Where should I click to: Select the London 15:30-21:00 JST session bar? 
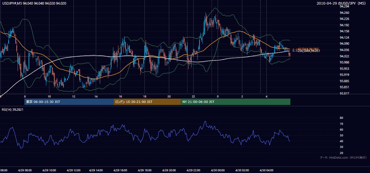click(x=147, y=102)
